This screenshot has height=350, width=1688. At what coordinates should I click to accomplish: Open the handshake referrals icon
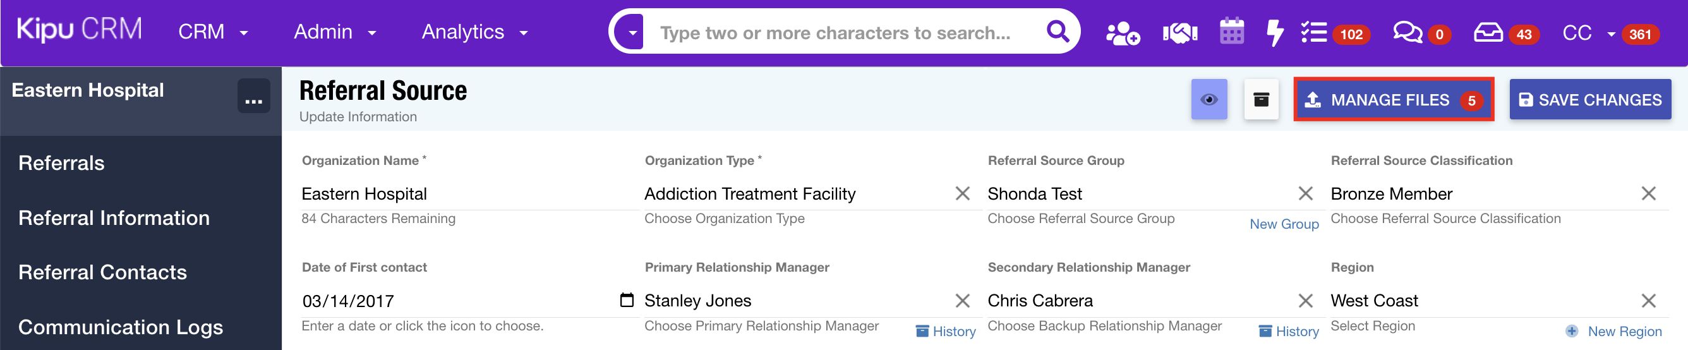tap(1179, 33)
